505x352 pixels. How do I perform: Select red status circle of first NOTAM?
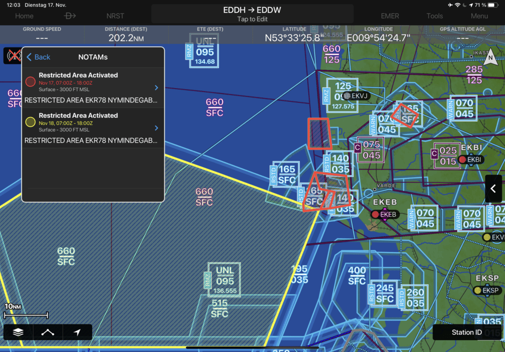coord(30,82)
